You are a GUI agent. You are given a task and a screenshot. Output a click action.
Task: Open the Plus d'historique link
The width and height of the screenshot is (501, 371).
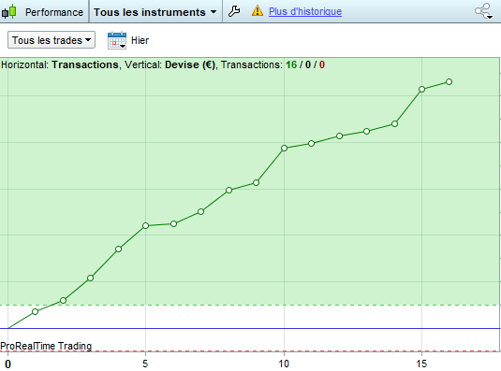coord(305,11)
